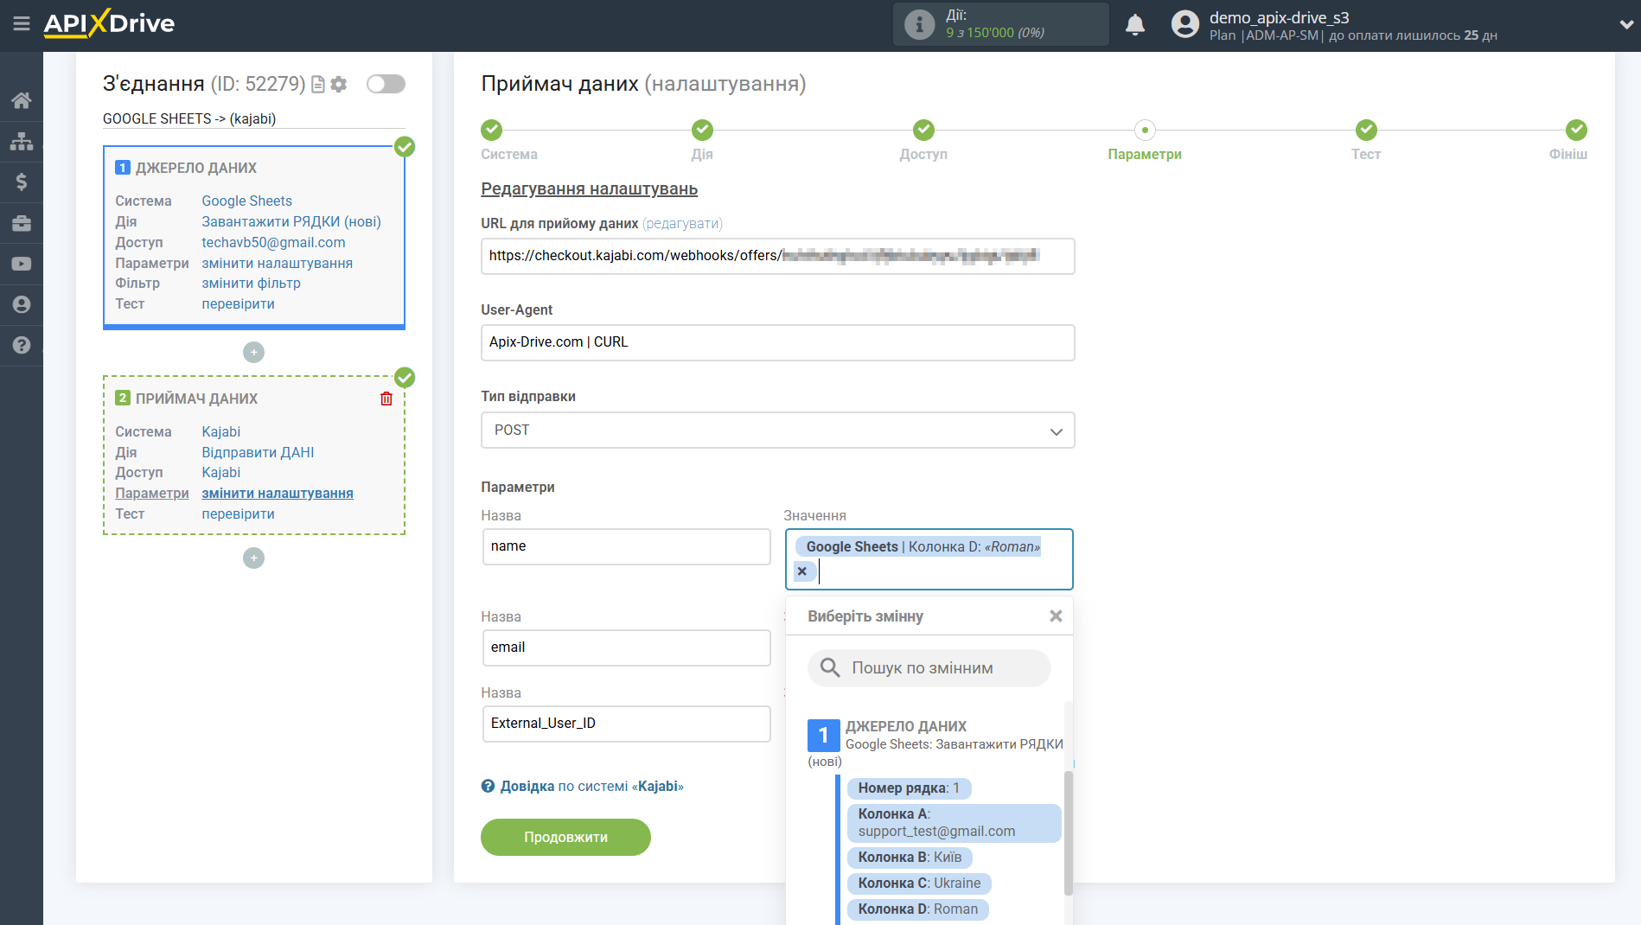Image resolution: width=1641 pixels, height=925 pixels.
Task: Open the connections sitemap icon in the sidebar
Action: (x=21, y=141)
